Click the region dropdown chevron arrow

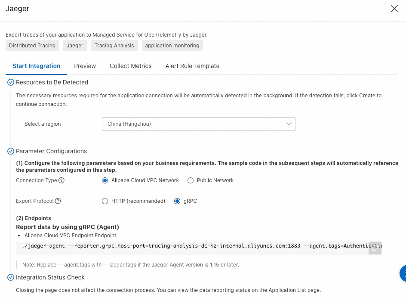coord(289,124)
